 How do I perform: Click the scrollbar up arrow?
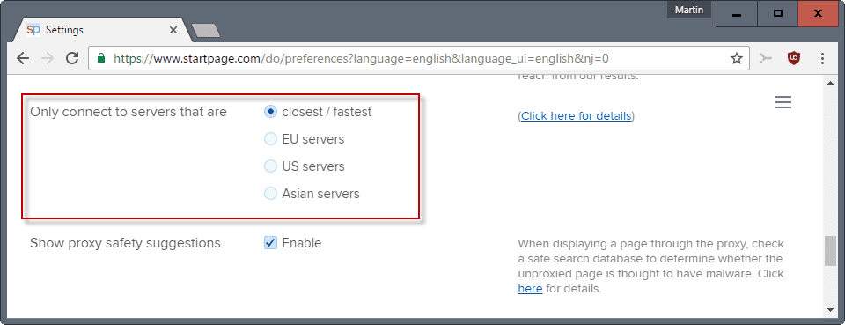coord(830,82)
